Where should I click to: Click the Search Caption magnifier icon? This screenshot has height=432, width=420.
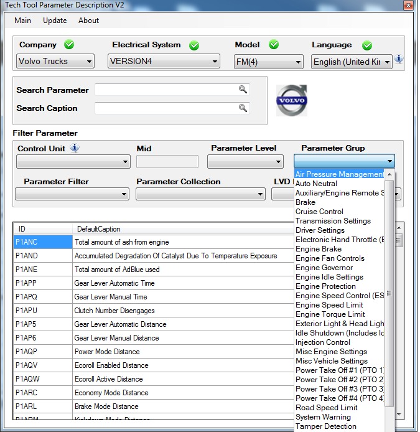(243, 108)
